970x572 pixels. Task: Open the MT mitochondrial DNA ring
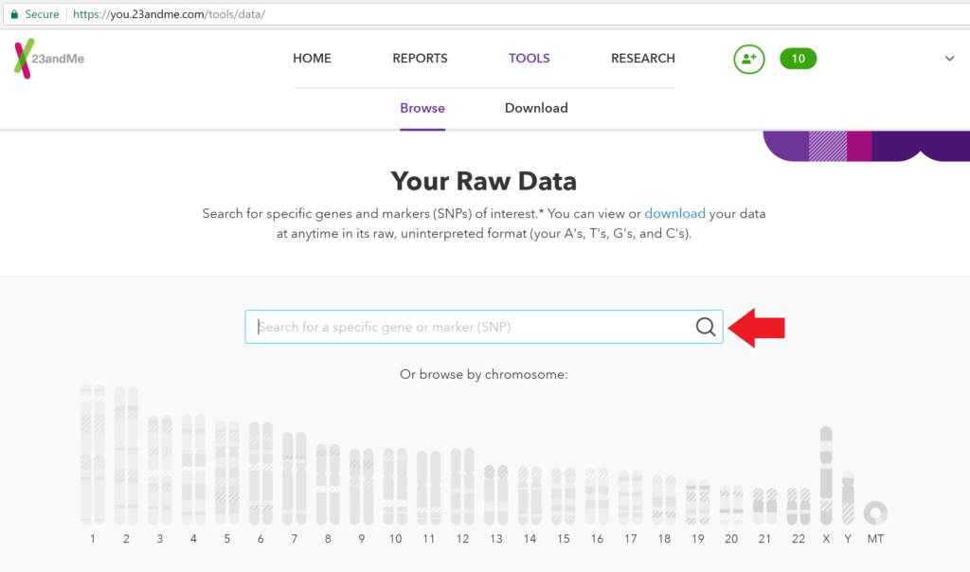pos(875,512)
